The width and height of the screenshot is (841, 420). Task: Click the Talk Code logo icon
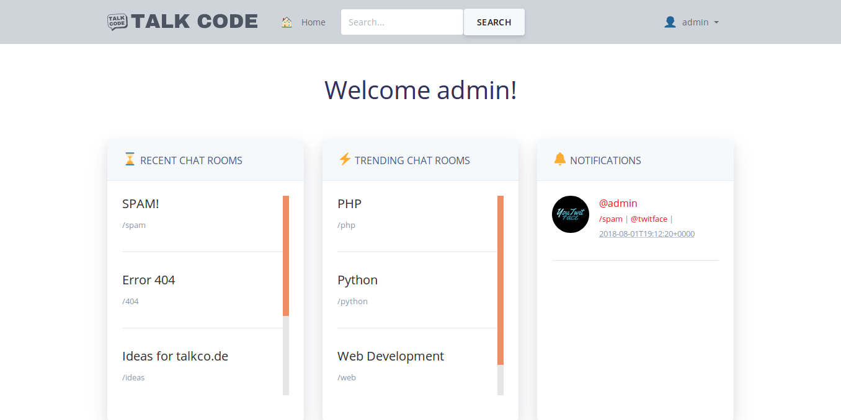[118, 22]
